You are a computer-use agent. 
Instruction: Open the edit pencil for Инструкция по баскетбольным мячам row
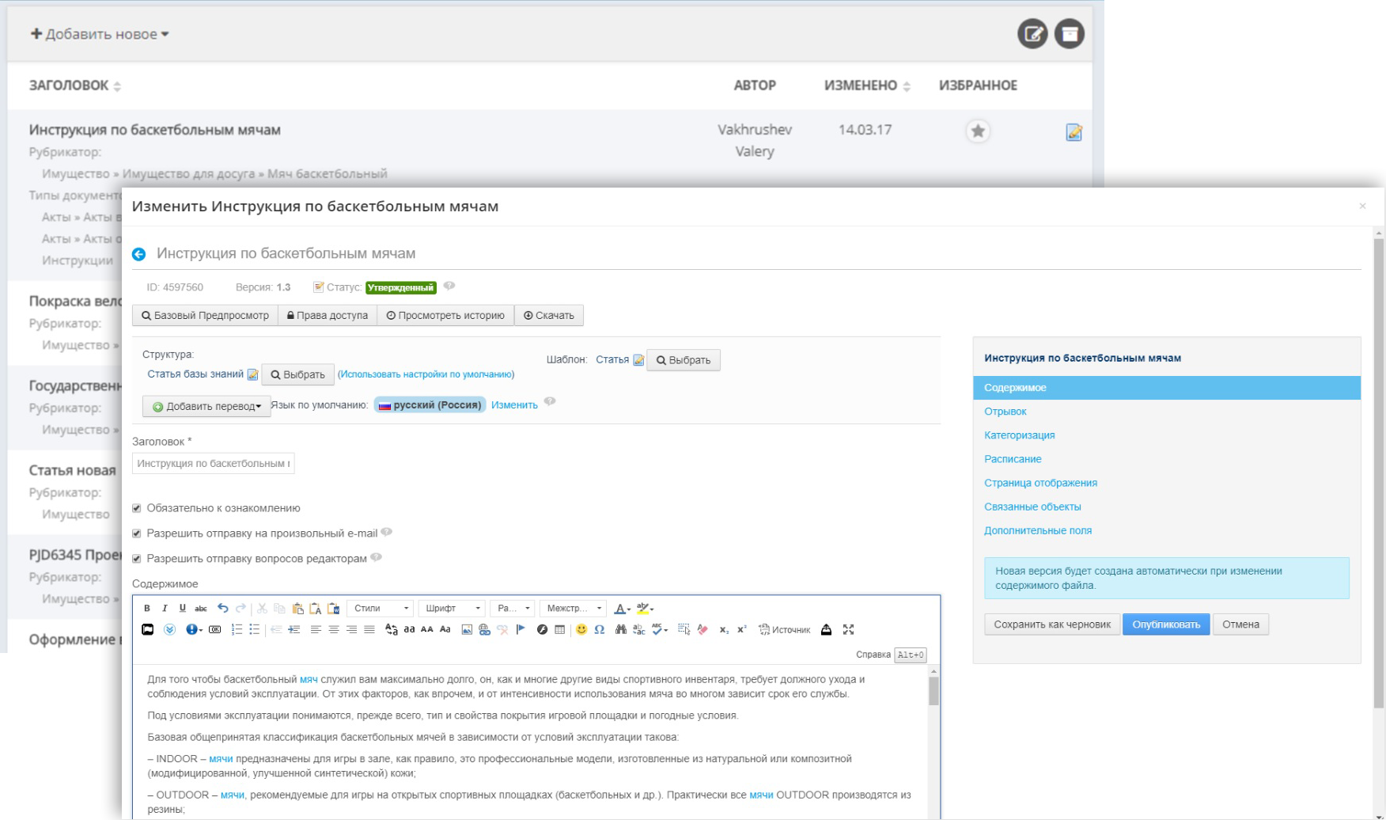(x=1074, y=132)
